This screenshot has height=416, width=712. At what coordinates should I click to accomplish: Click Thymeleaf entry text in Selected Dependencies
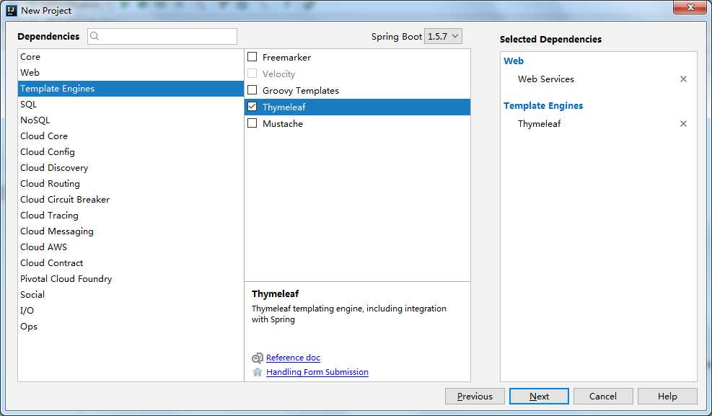tap(539, 124)
